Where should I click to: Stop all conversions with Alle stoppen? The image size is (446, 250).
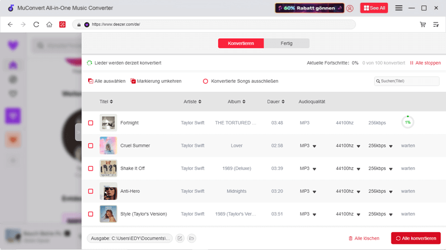pos(425,63)
